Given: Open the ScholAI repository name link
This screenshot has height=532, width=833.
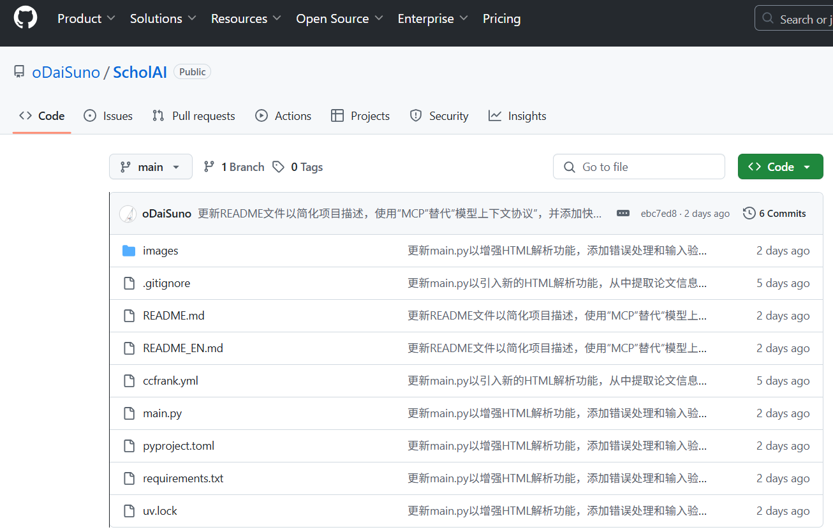Looking at the screenshot, I should pos(140,72).
